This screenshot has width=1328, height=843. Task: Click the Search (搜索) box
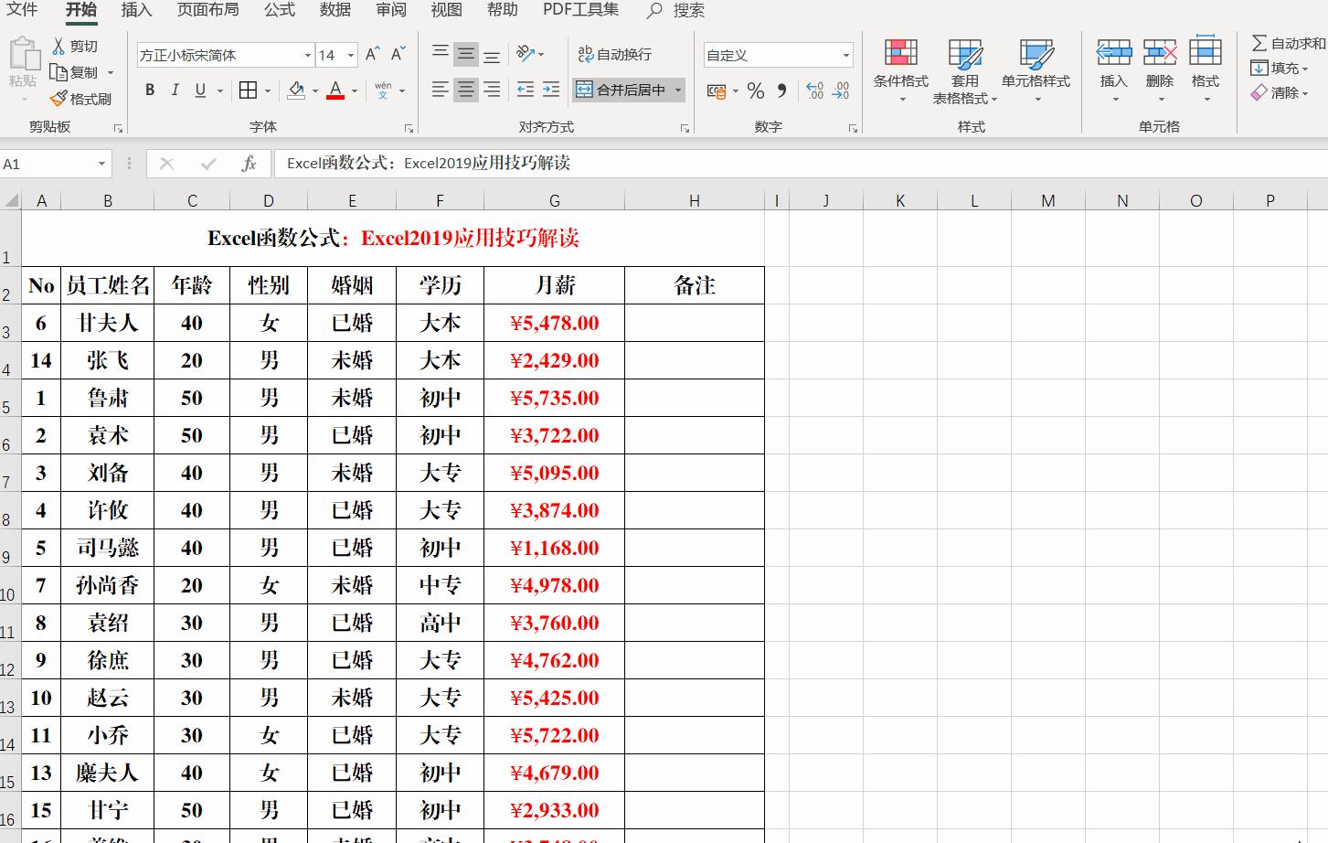click(675, 10)
